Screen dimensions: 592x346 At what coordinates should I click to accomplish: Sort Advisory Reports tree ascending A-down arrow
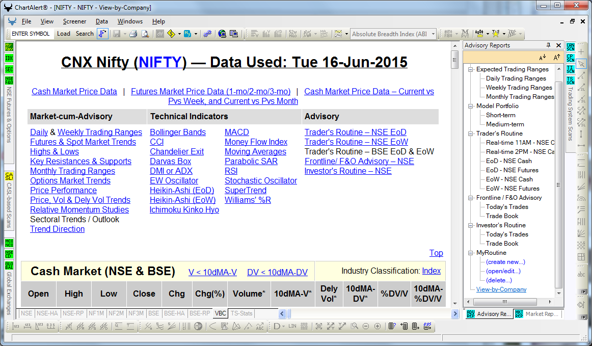pos(543,58)
